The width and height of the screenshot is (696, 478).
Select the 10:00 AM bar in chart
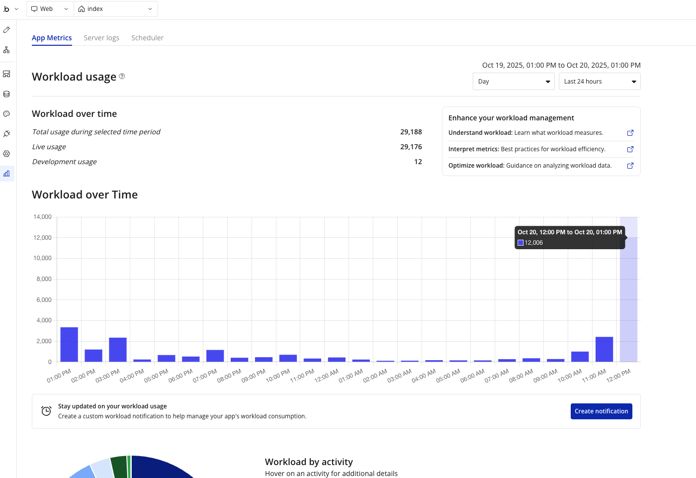(580, 357)
